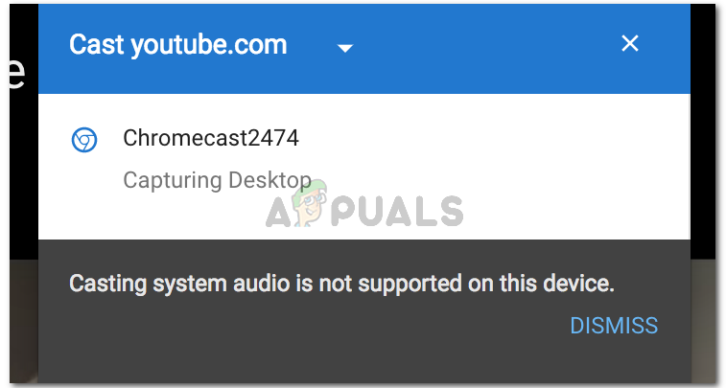The height and width of the screenshot is (388, 726).
Task: Click the blurred page area left of the notification
Action: 24,321
